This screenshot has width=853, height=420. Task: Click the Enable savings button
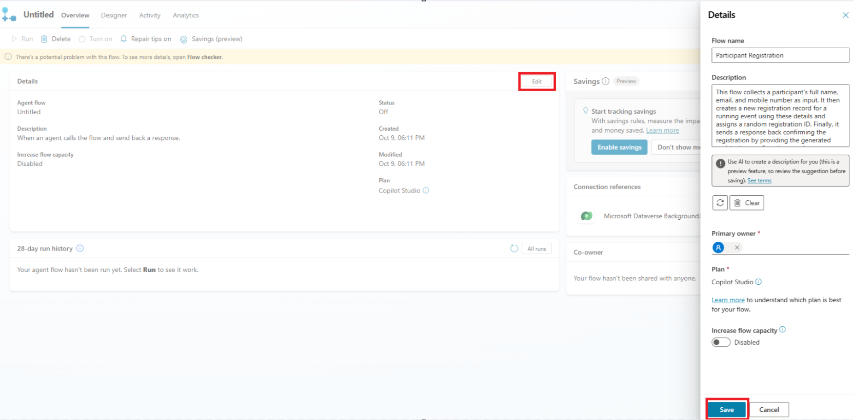point(619,148)
